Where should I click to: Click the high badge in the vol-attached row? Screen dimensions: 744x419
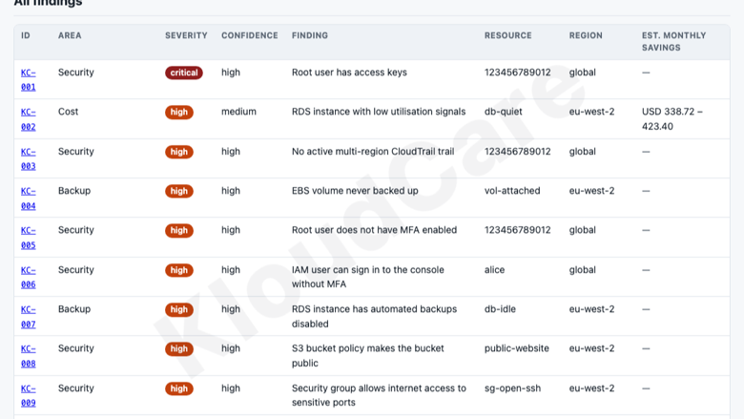point(179,191)
